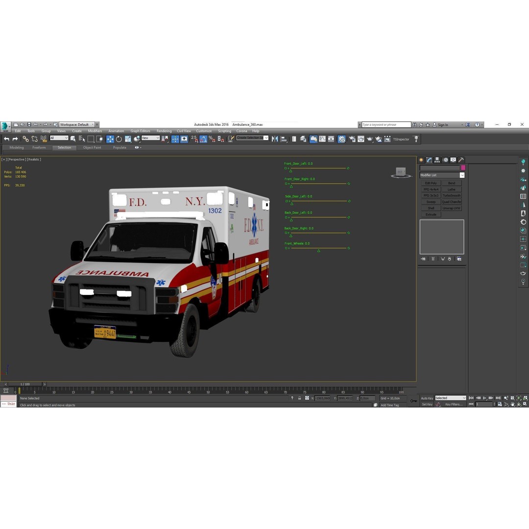The height and width of the screenshot is (529, 529).
Task: Open the Select by Name dialog
Action: [82, 139]
